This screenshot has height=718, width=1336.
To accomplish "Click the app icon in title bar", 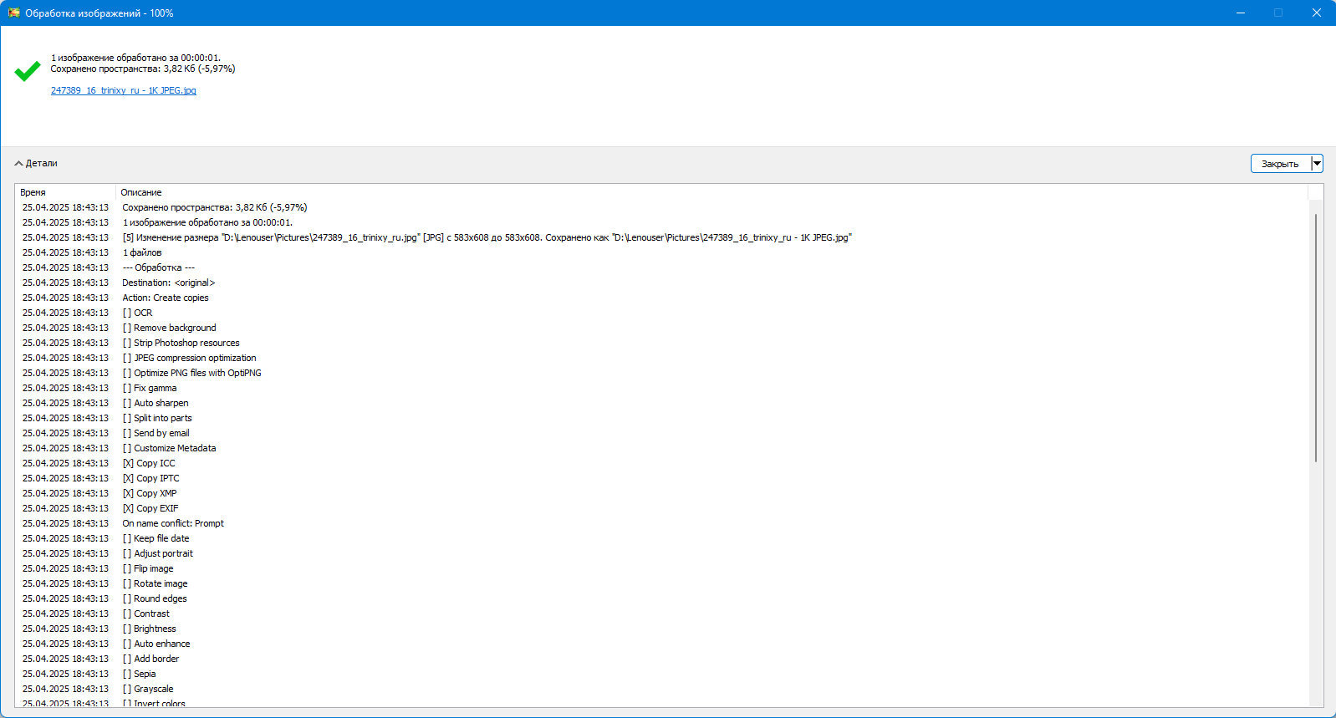I will pyautogui.click(x=13, y=13).
